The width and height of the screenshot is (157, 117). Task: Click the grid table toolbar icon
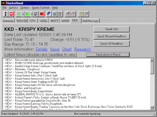60,14
